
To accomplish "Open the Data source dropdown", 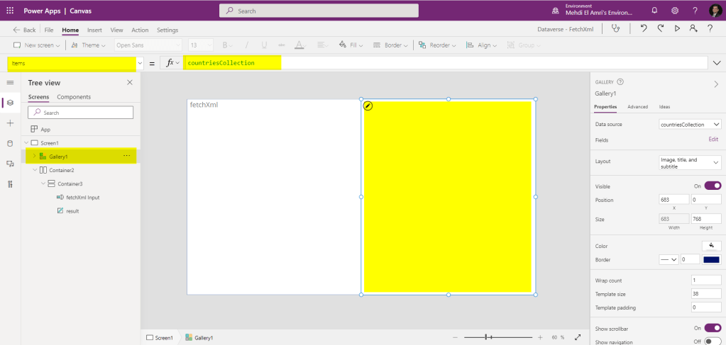I will [690, 124].
